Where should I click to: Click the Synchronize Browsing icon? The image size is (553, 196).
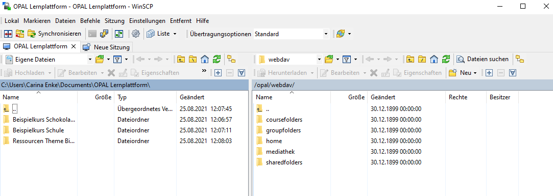(x=20, y=34)
